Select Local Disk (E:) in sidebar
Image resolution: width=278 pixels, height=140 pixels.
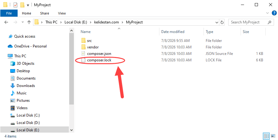[x=34, y=130]
